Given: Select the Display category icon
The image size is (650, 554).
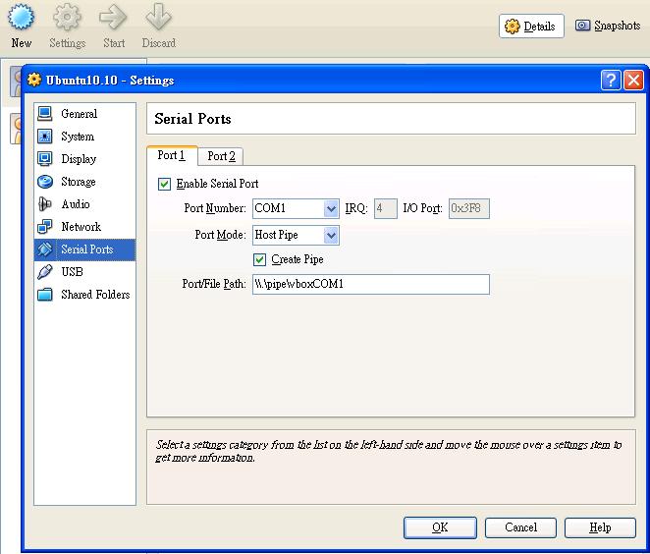Looking at the screenshot, I should pyautogui.click(x=45, y=159).
